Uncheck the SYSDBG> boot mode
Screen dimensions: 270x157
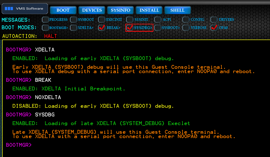click(130, 28)
